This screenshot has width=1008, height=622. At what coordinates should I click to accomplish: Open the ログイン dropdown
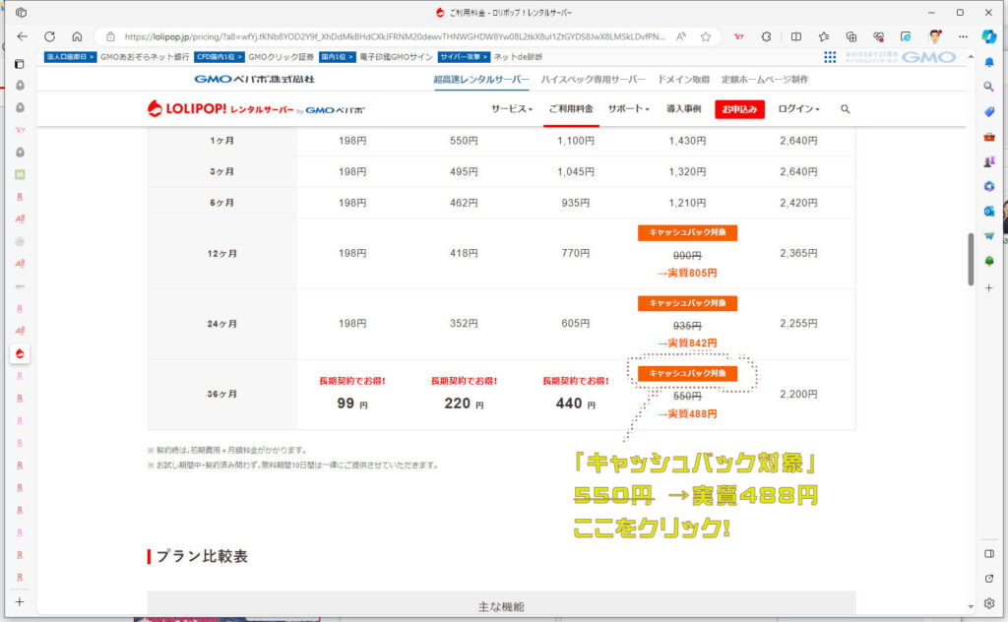(x=799, y=109)
